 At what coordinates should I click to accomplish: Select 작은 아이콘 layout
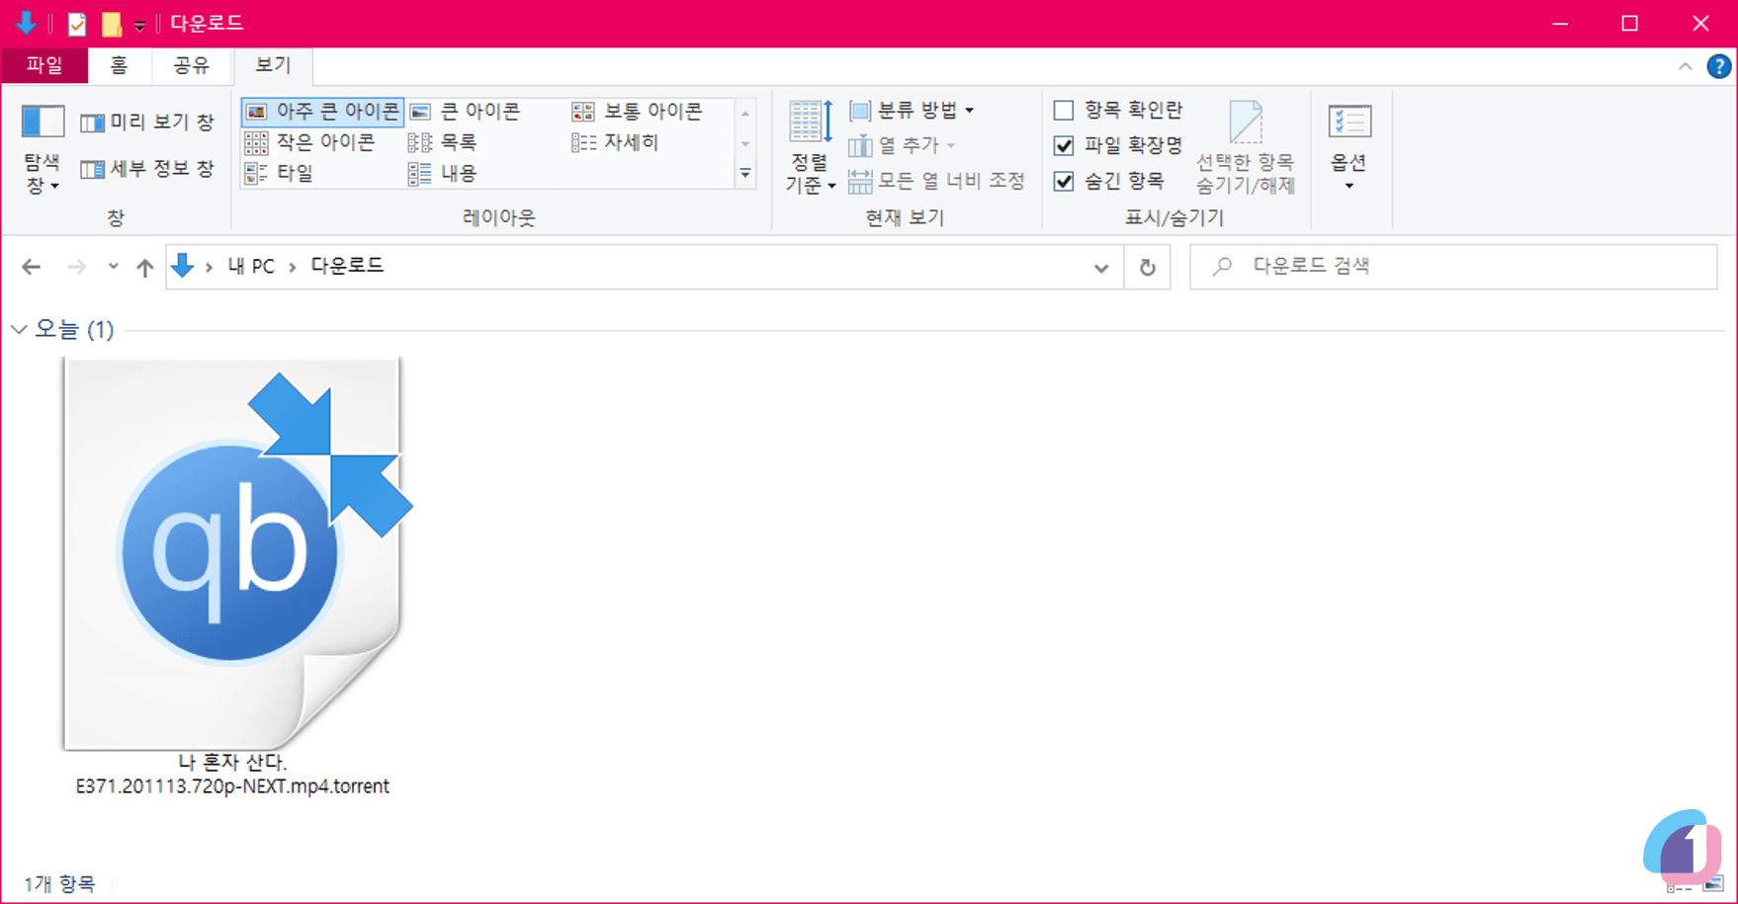pyautogui.click(x=310, y=142)
